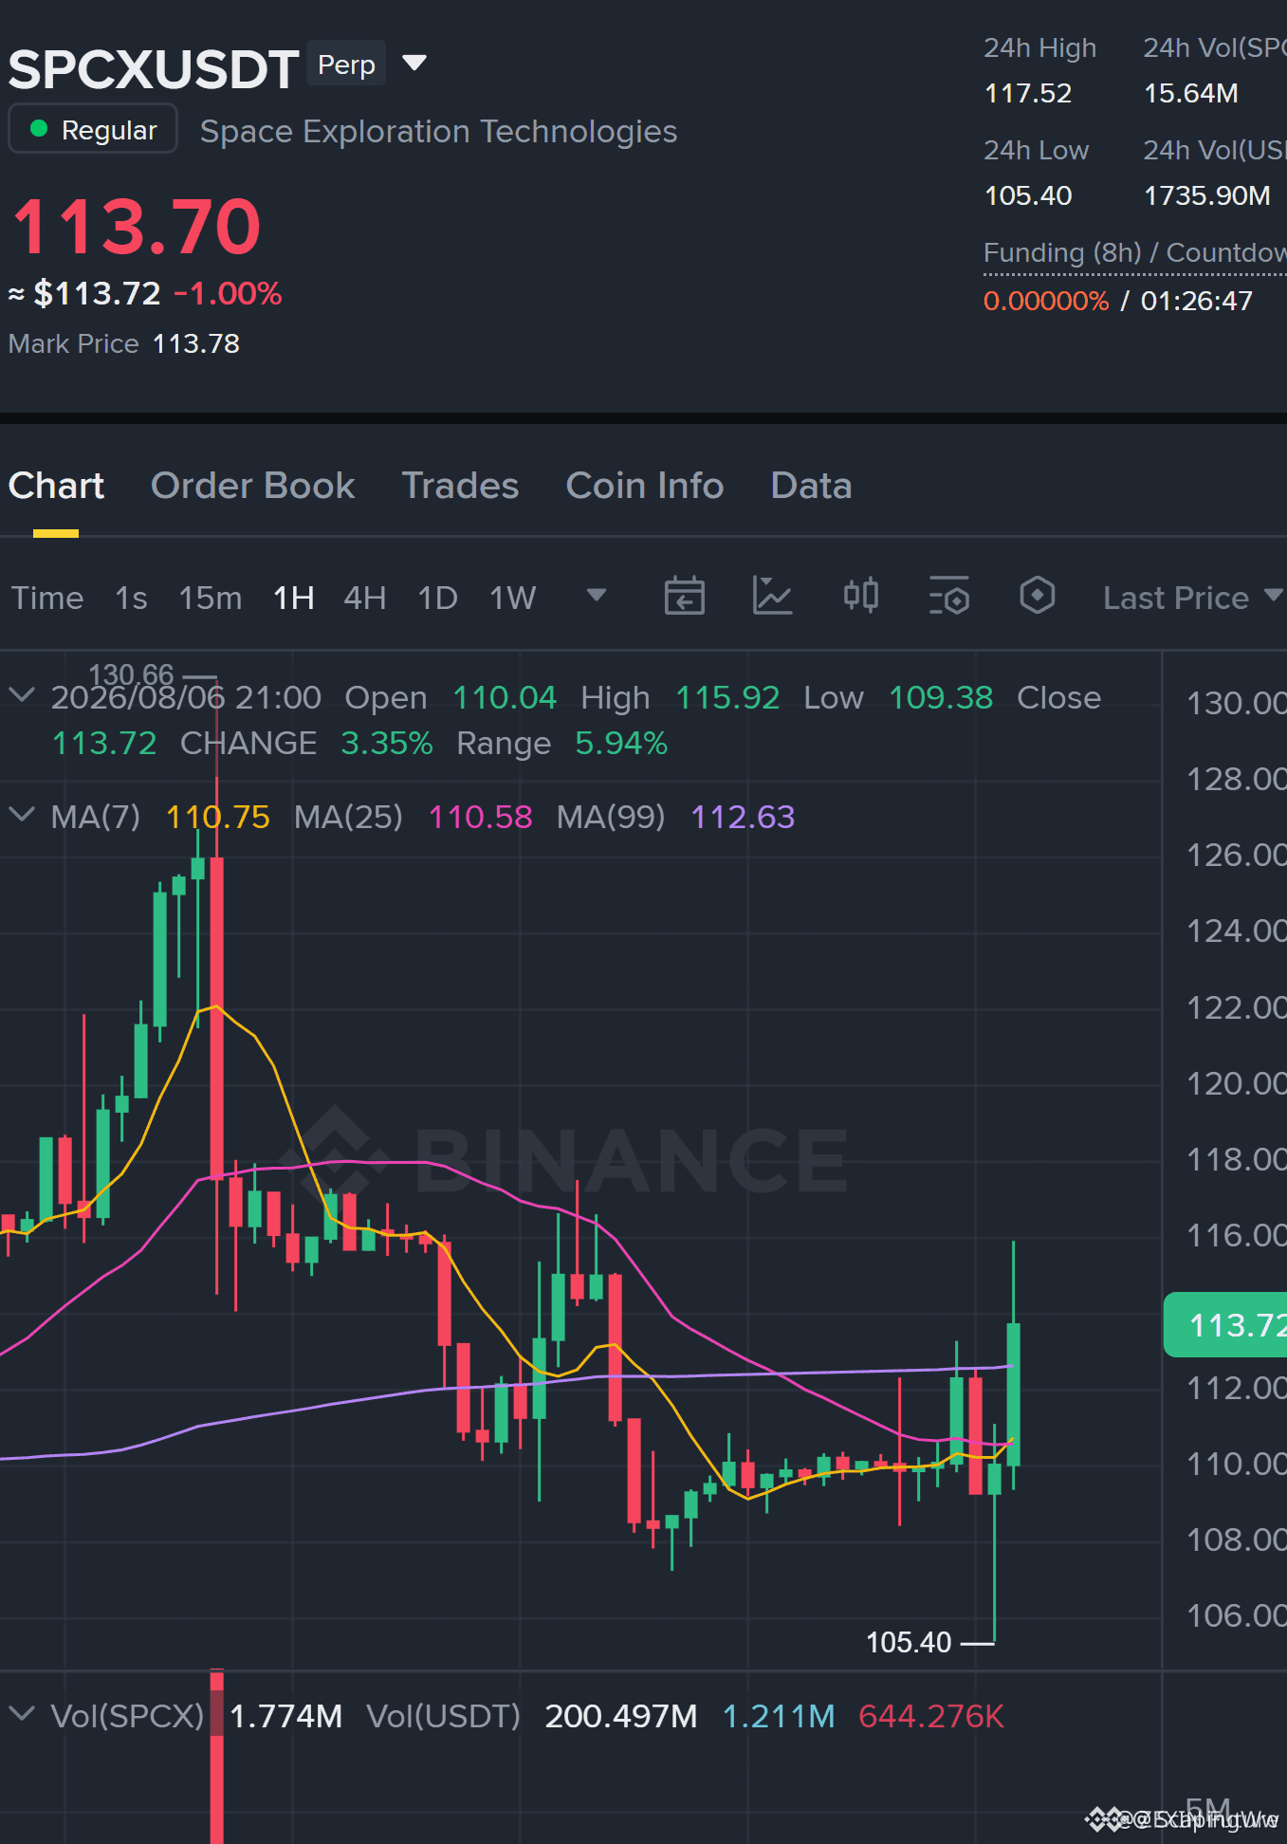Collapse the OHLC candle info row
Image resolution: width=1287 pixels, height=1844 pixels.
pyautogui.click(x=21, y=696)
